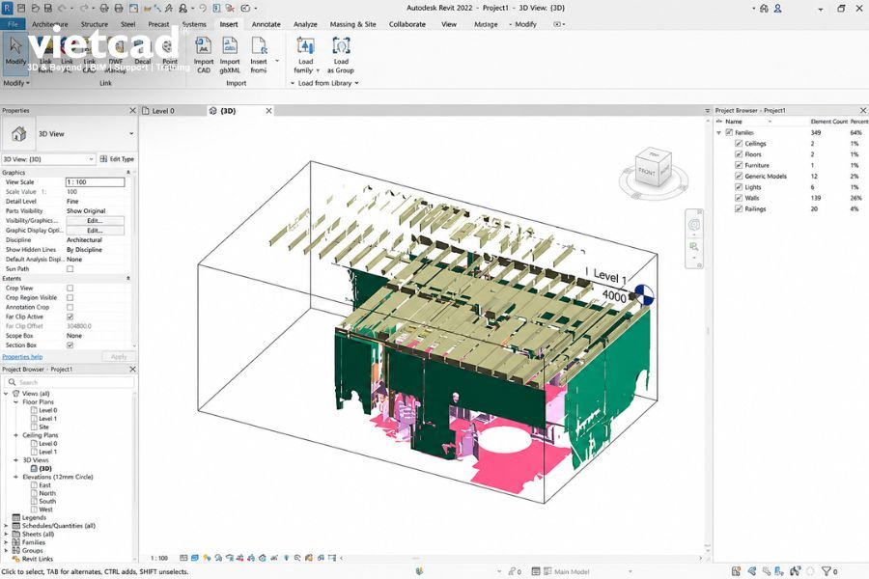The height and width of the screenshot is (579, 869).
Task: Click the Redo arrow icon
Action: pos(84,9)
